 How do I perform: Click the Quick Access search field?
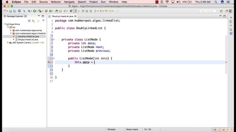point(207,11)
